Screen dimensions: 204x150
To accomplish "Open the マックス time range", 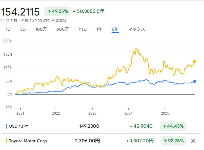I will tap(136, 29).
